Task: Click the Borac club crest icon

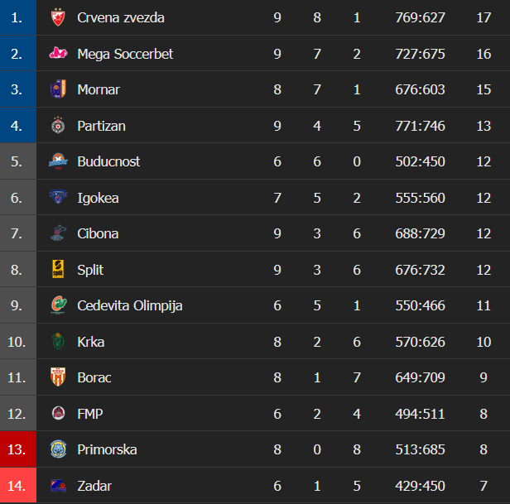Action: [58, 377]
